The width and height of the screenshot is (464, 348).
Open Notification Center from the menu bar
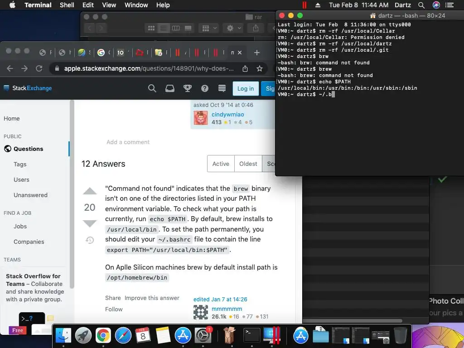click(449, 5)
